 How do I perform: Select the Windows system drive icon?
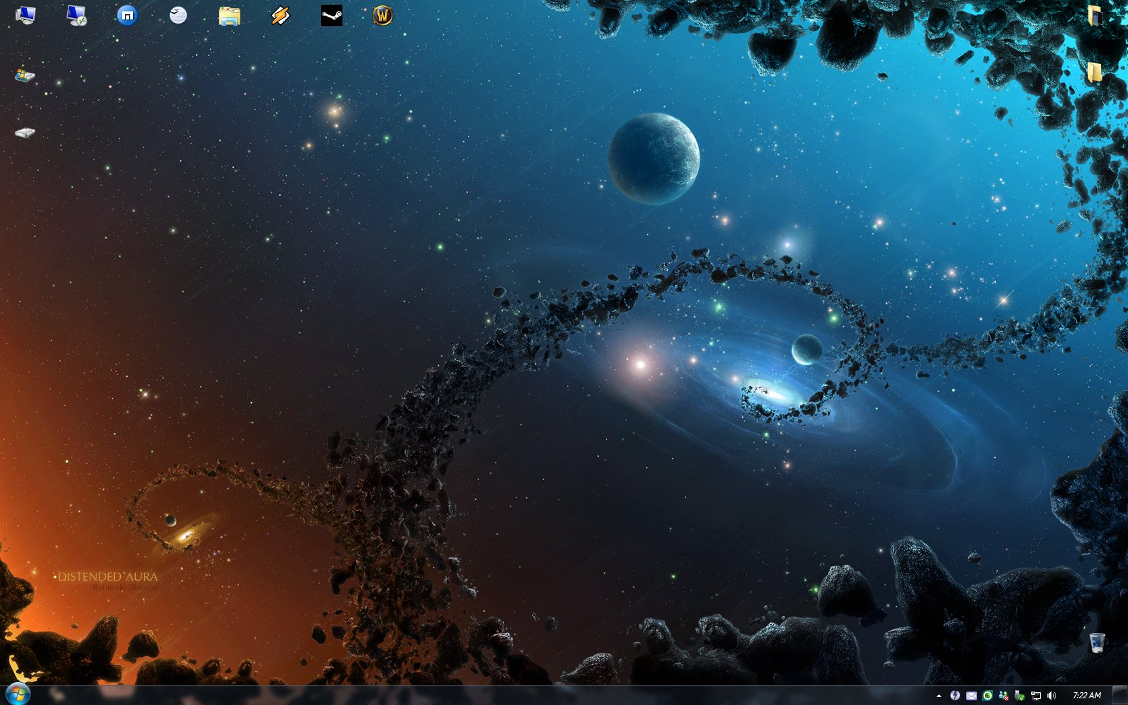point(25,75)
